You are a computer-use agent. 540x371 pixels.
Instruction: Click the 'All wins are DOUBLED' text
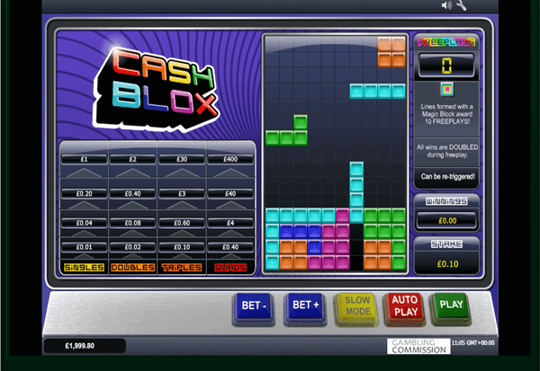coord(447,151)
